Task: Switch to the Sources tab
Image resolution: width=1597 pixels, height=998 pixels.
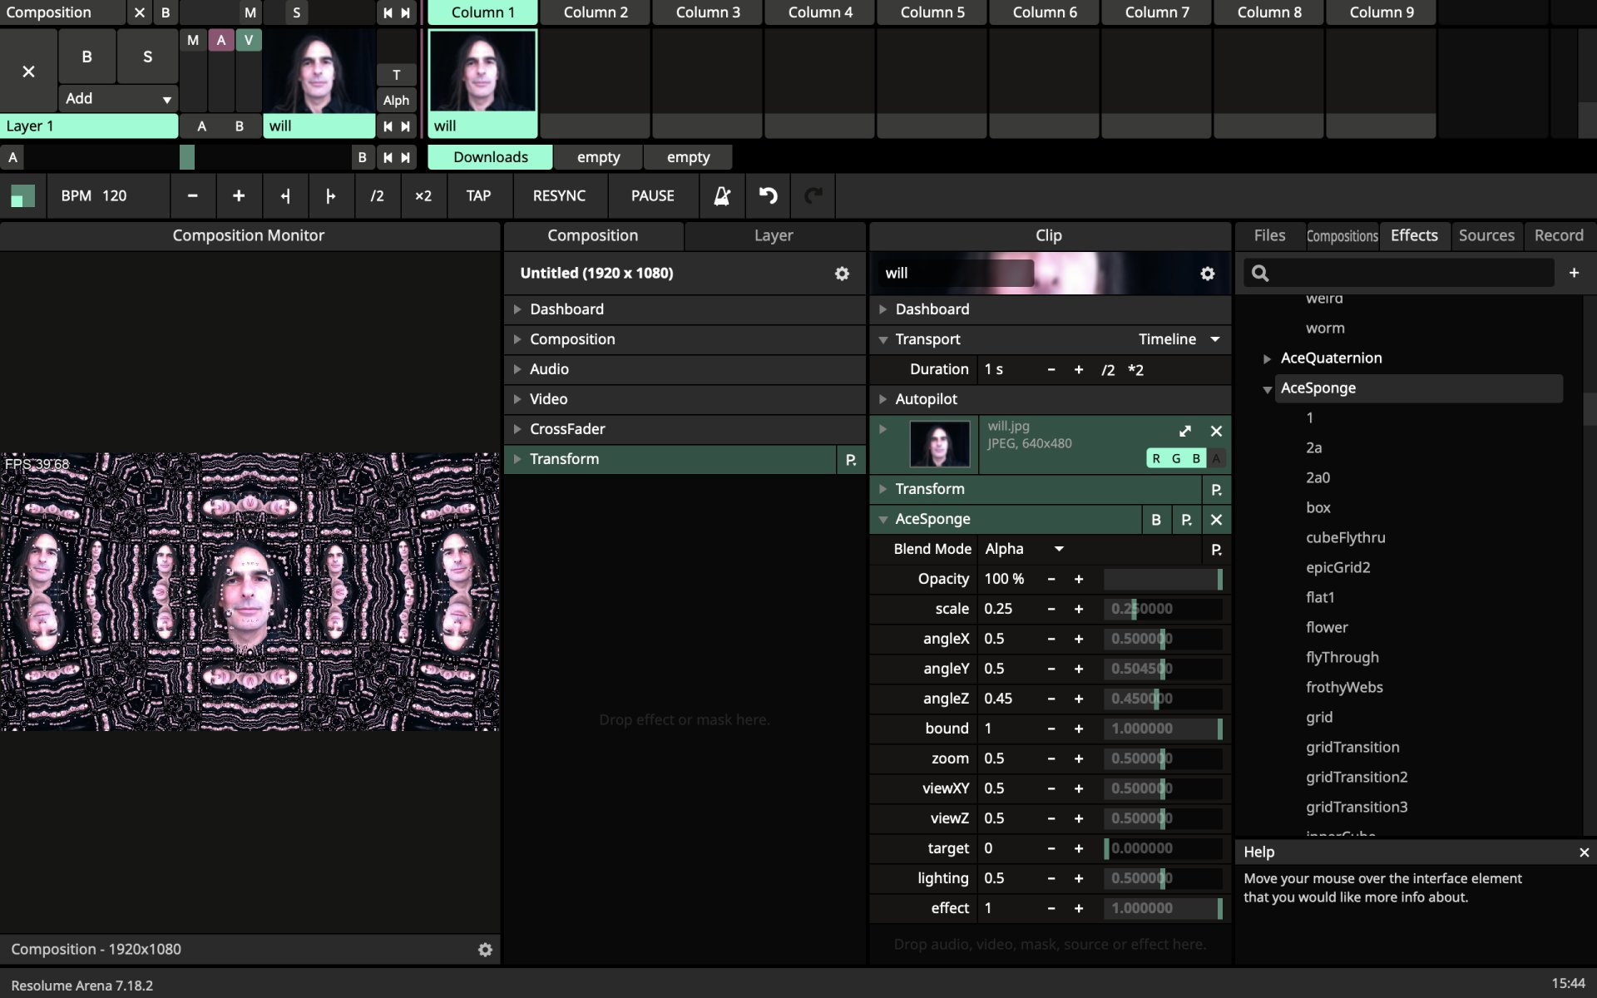Action: (x=1486, y=235)
